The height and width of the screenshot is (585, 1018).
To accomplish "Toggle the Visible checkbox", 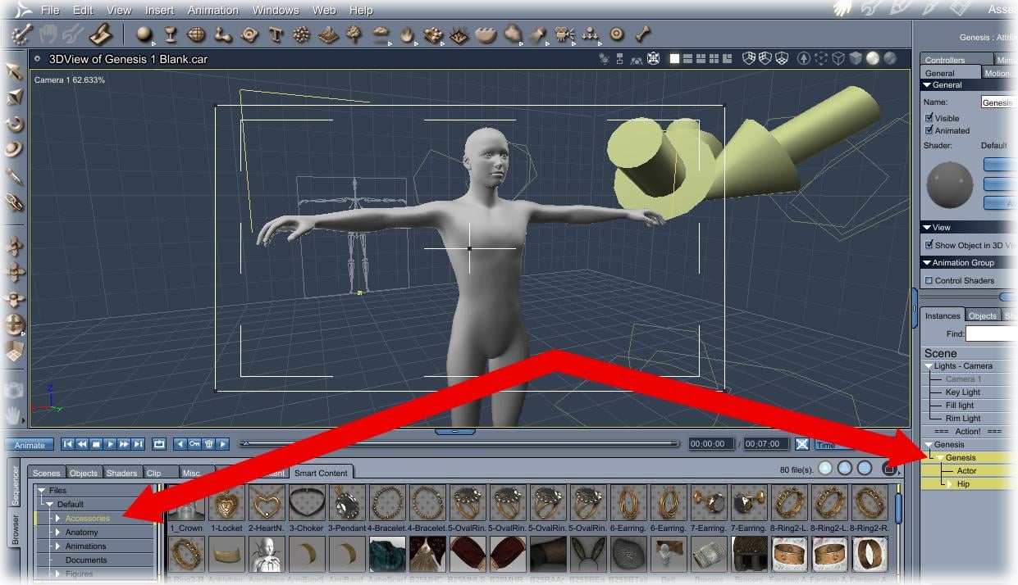I will 929,118.
